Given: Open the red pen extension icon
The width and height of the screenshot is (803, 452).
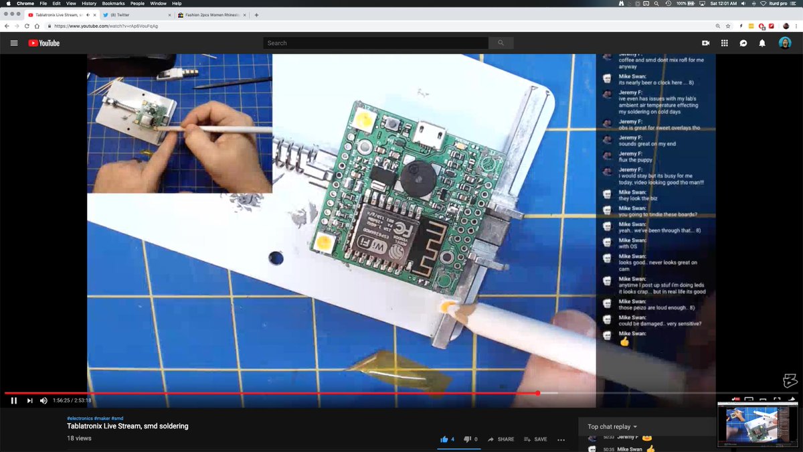Looking at the screenshot, I should [x=772, y=26].
